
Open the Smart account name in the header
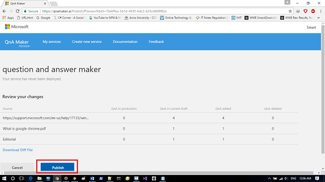click(311, 27)
